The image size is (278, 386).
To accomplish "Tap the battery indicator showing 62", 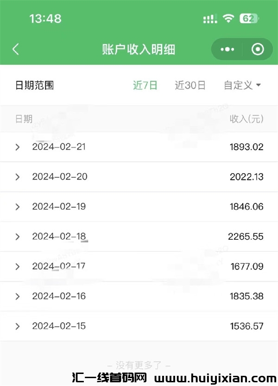I will [249, 19].
